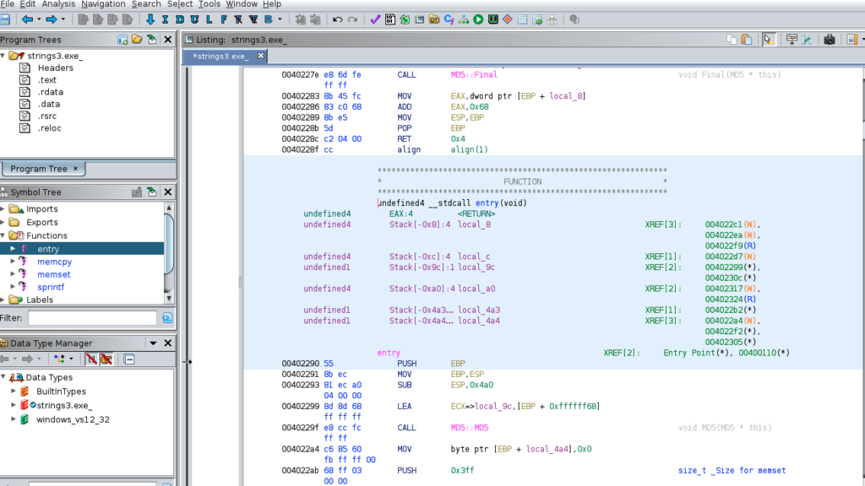Open back-history dropdown beside the left arrow
The height and width of the screenshot is (486, 865).
coord(39,20)
